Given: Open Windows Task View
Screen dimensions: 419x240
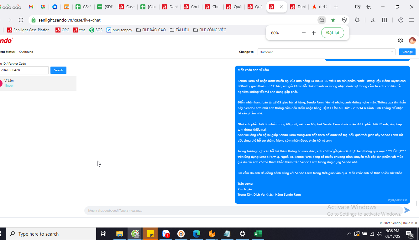Looking at the screenshot, I should (104, 234).
